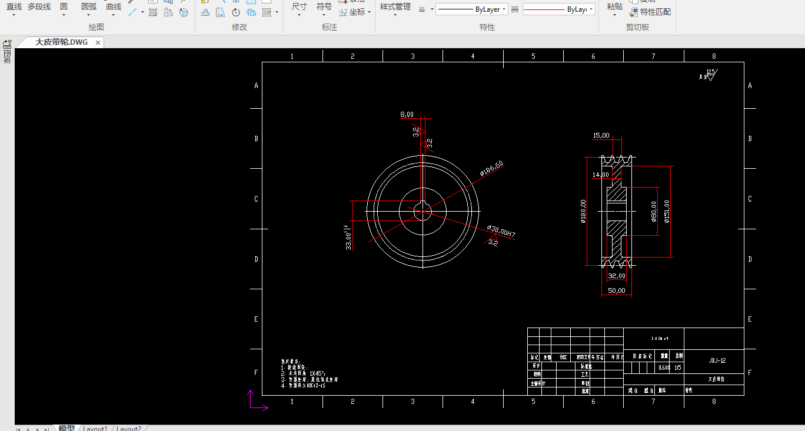Select the 15,00 dimension in section view
The height and width of the screenshot is (431, 805).
pyautogui.click(x=601, y=135)
